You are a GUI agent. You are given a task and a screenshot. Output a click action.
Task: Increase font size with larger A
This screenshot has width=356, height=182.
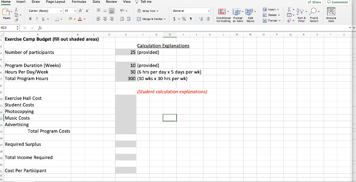point(81,11)
